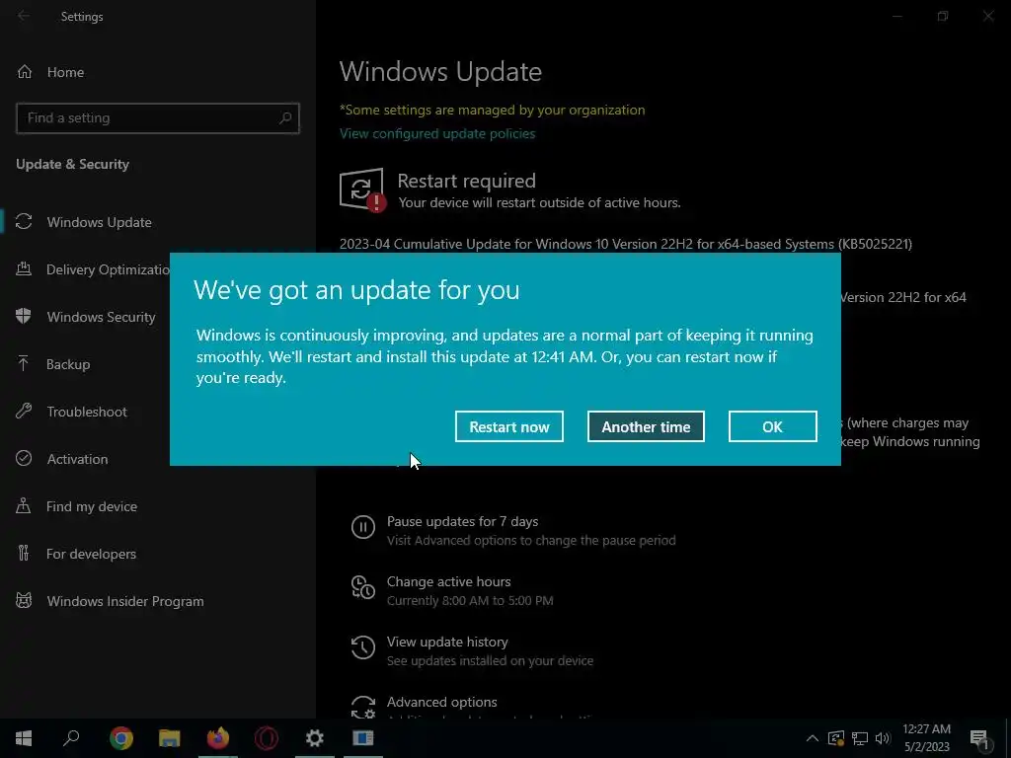
Task: Go to Backup settings
Action: click(68, 364)
